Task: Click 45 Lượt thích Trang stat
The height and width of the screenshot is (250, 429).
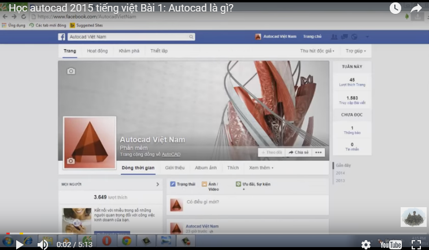Action: pos(352,82)
